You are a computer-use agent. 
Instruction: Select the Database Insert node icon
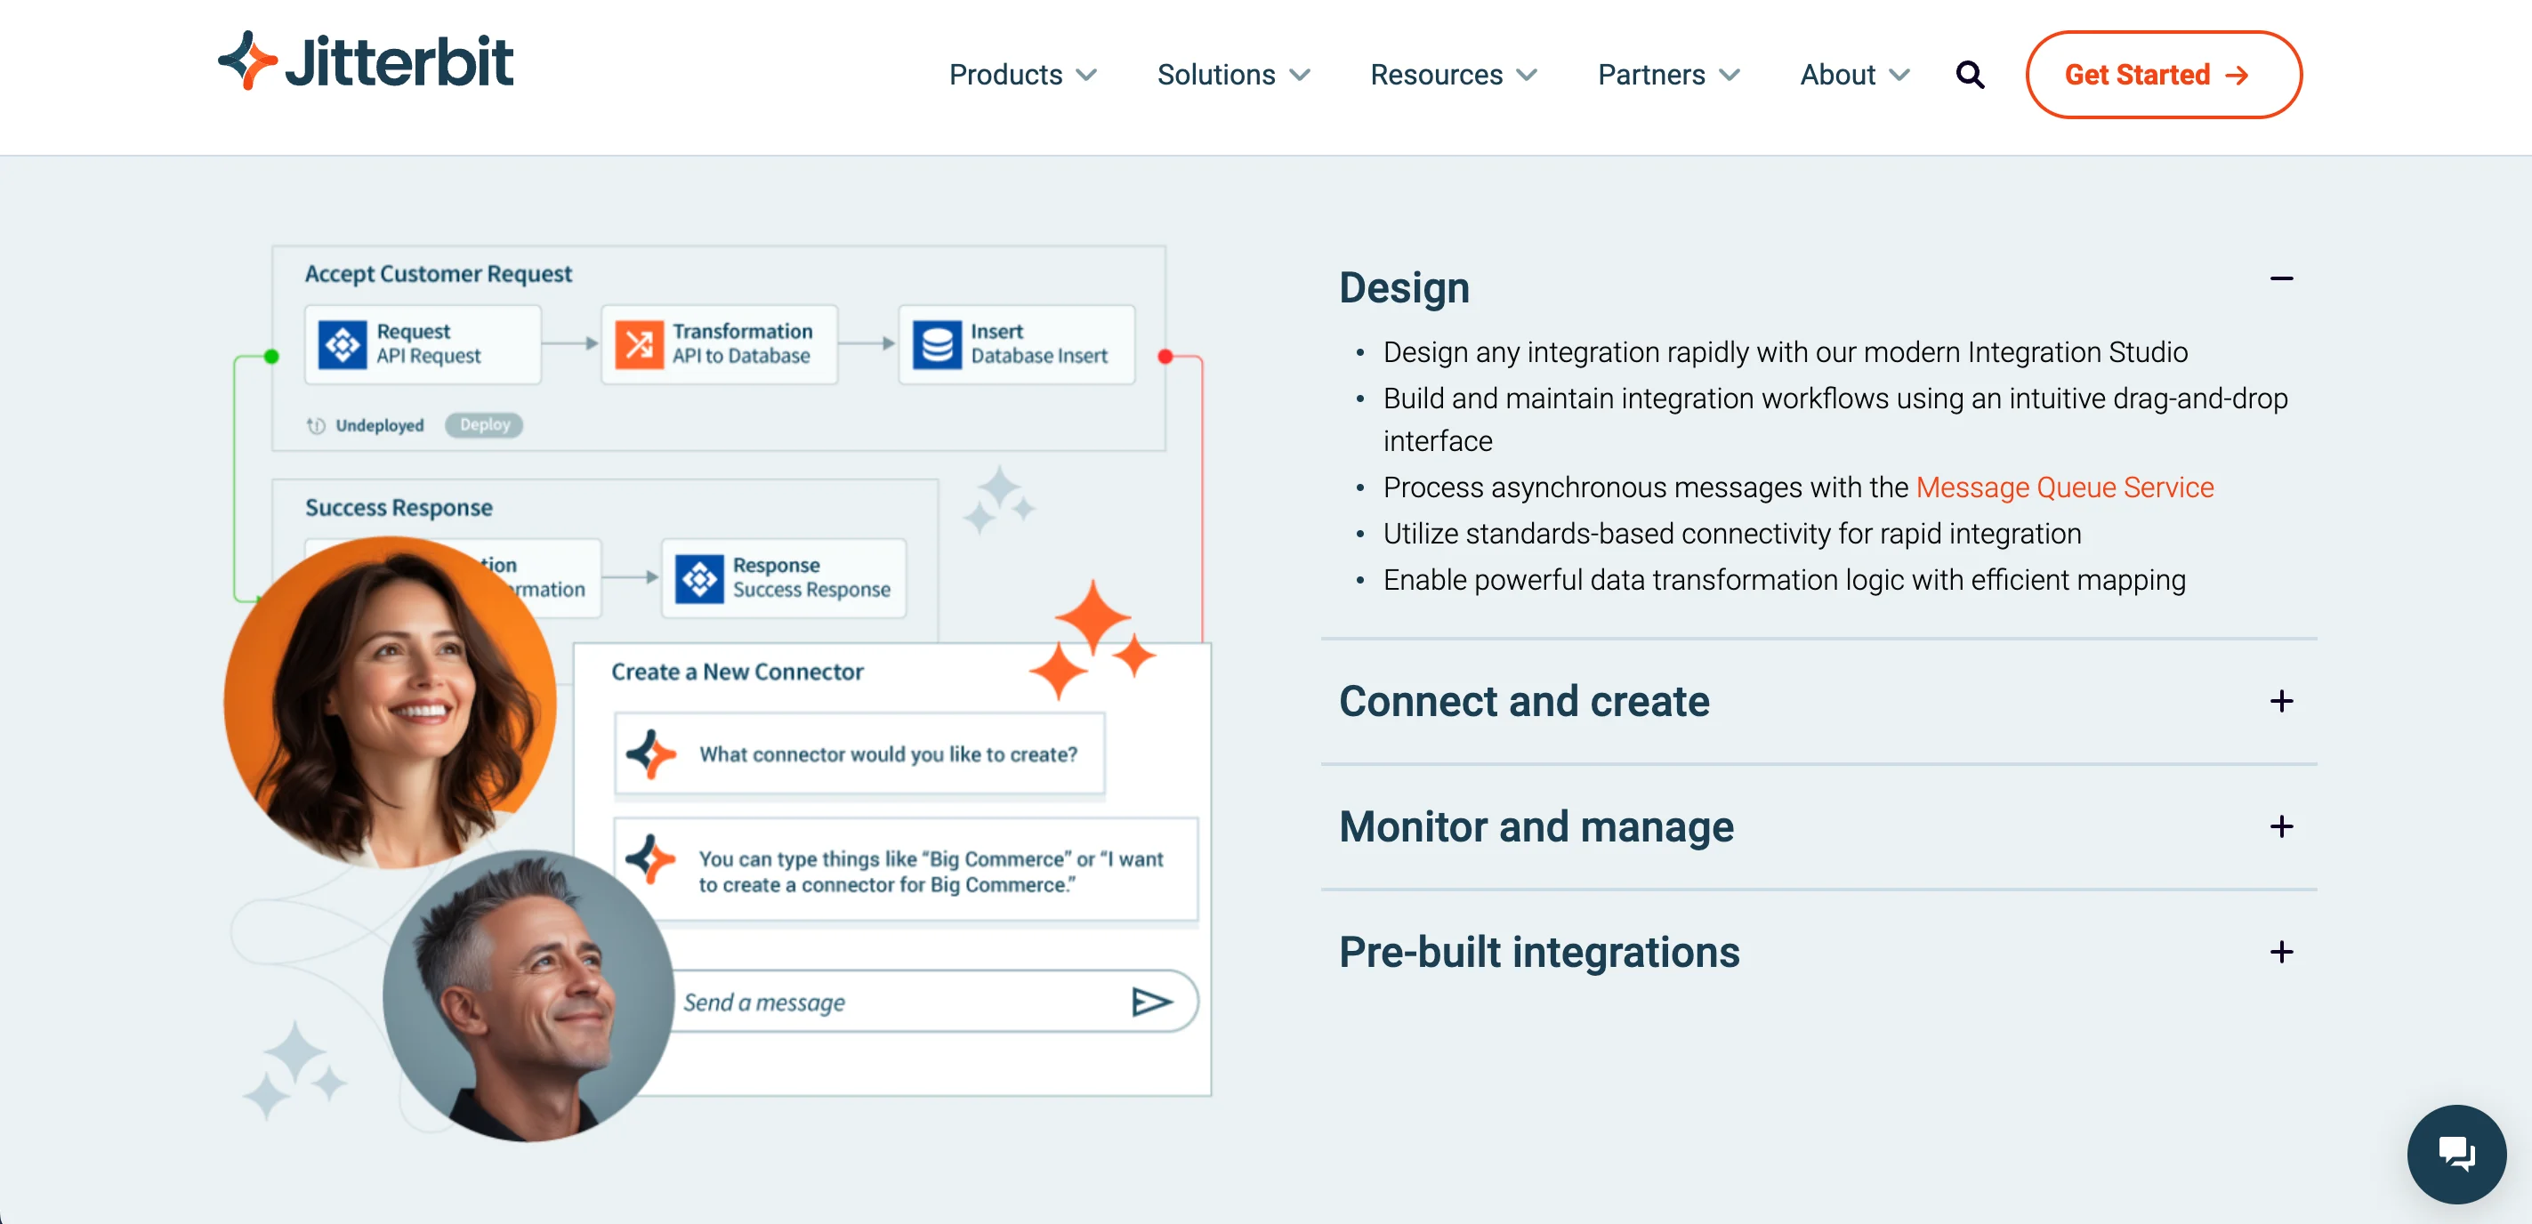click(x=939, y=344)
